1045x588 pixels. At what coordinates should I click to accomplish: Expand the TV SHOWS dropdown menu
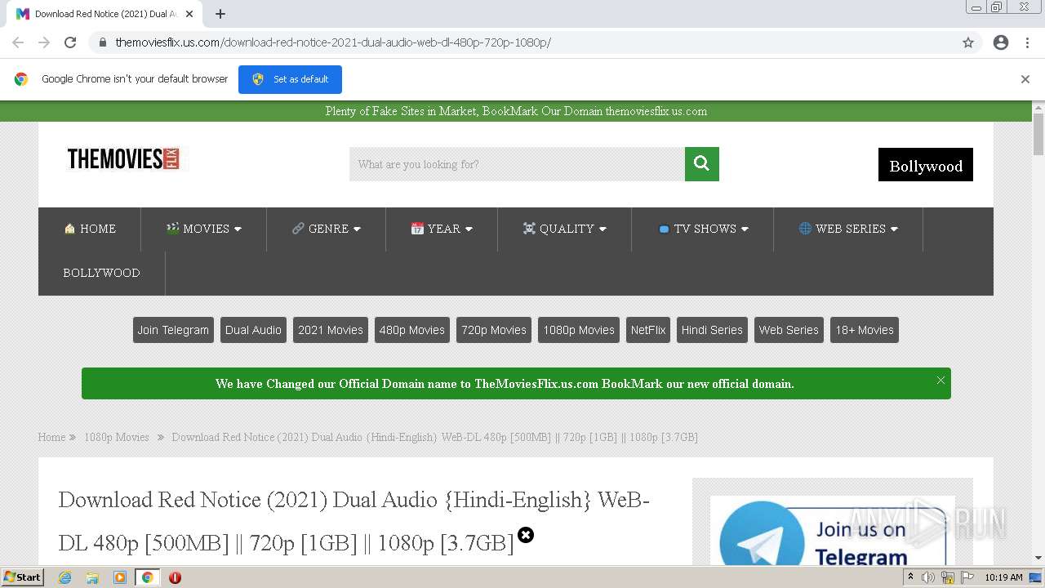coord(703,229)
